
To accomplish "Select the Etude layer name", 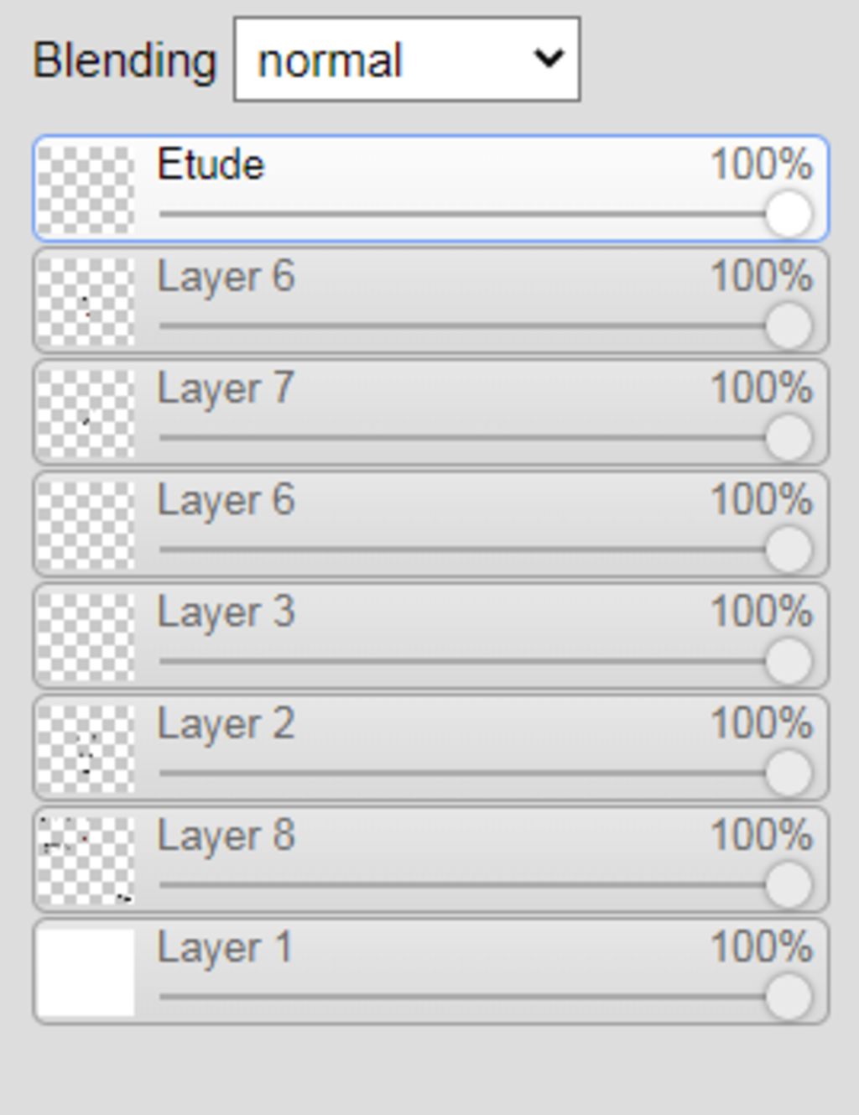I will tap(211, 164).
